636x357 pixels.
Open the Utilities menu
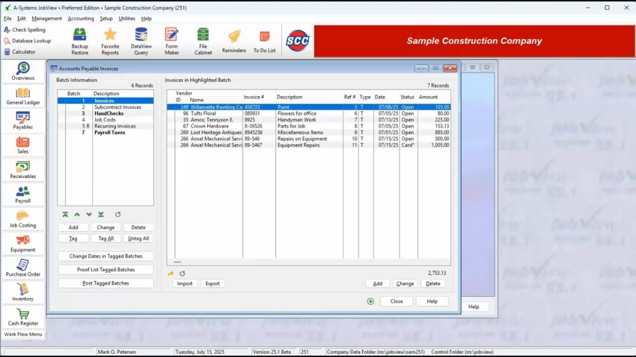[127, 19]
